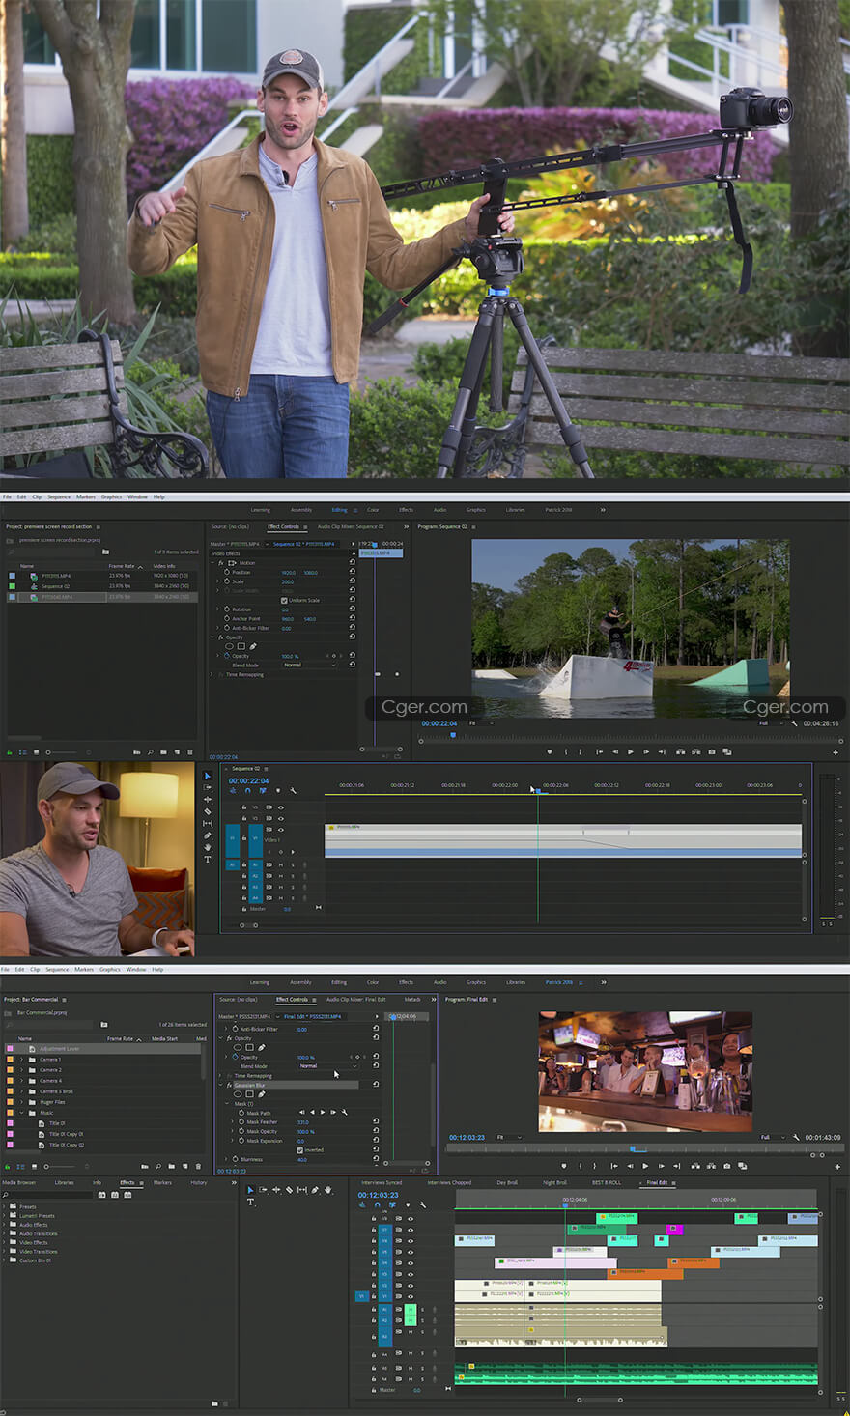This screenshot has height=1416, width=850.
Task: Click playhead on Sequence 02 program monitor scrub bar
Action: pyautogui.click(x=452, y=736)
